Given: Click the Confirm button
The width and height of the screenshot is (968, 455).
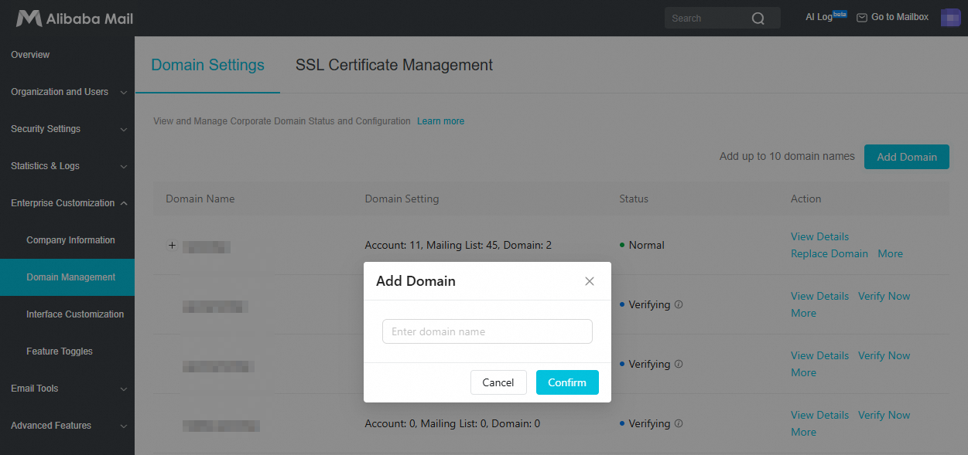Looking at the screenshot, I should coord(567,382).
